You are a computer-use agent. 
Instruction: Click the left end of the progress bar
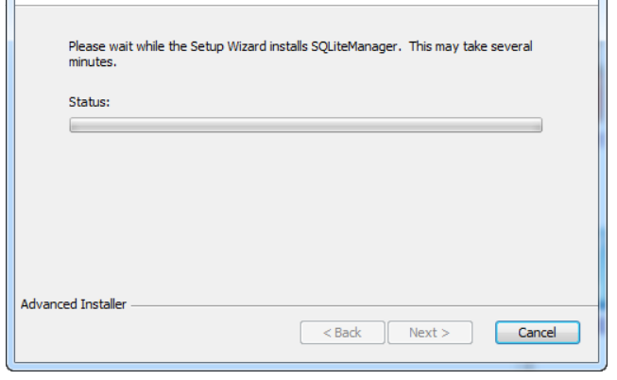point(74,125)
